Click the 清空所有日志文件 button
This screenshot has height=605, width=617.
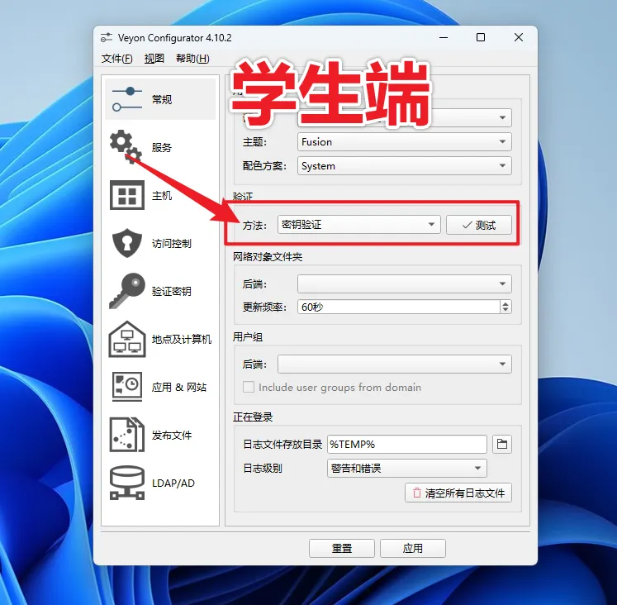point(458,493)
